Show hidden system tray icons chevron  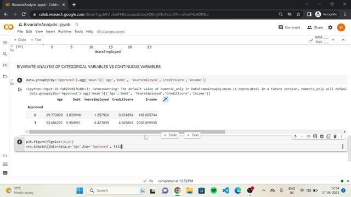click(264, 190)
